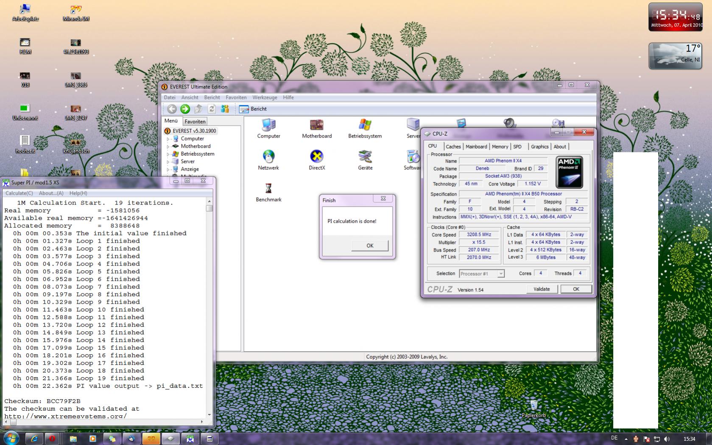This screenshot has width=712, height=445.
Task: Click the green forward arrow in EVEREST
Action: (185, 109)
